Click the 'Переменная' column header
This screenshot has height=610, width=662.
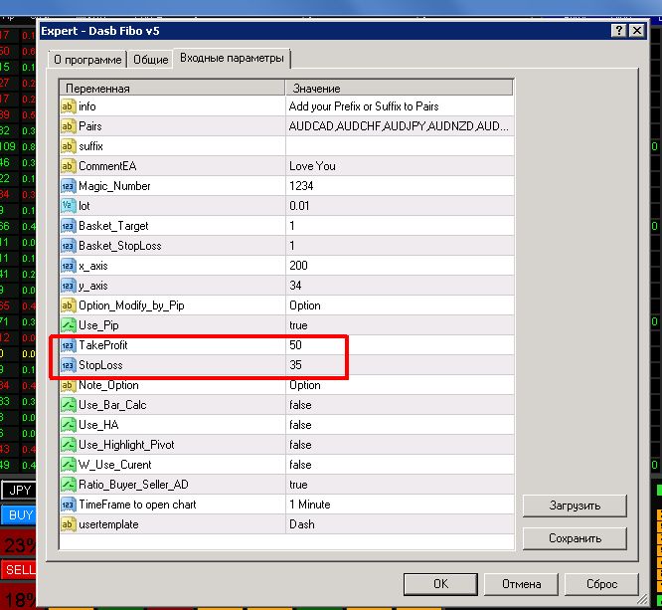[172, 88]
